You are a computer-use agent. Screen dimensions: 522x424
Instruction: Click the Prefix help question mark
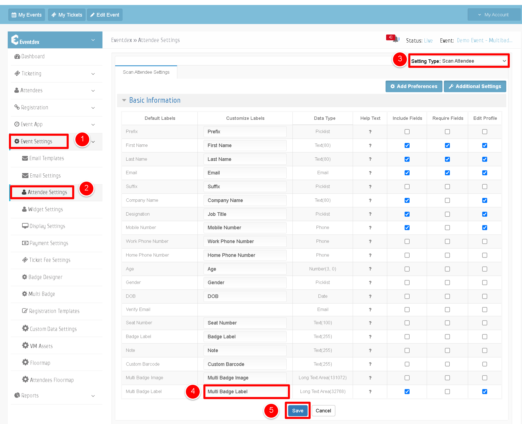[x=370, y=132]
